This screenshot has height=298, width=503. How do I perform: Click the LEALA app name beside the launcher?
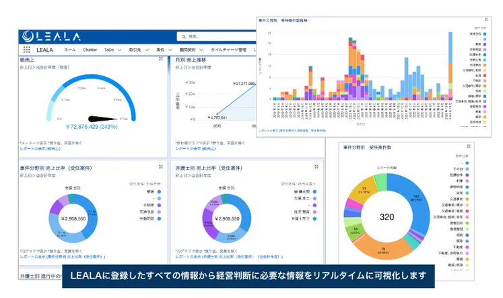click(x=44, y=50)
